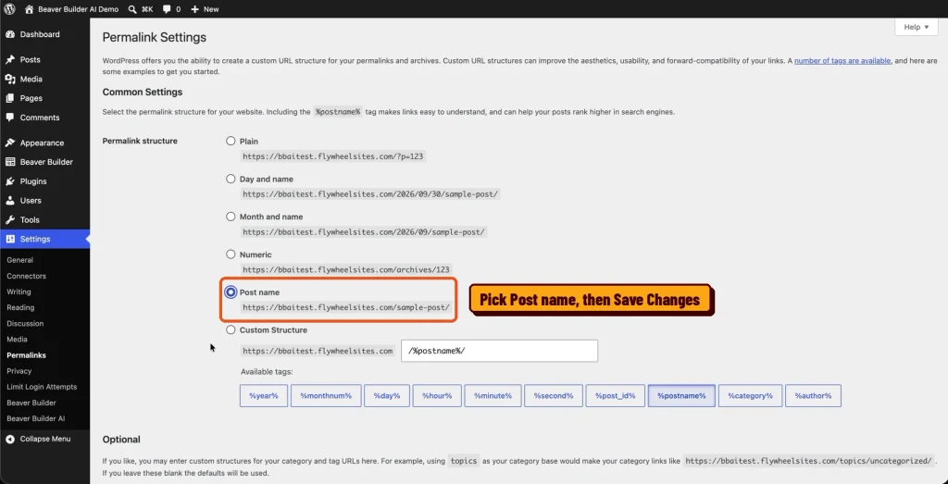Viewport: 948px width, 484px height.
Task: Click the Posts pushpin icon
Action: [x=10, y=60]
